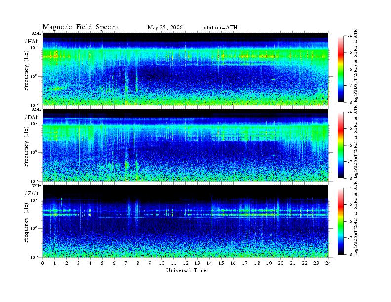Click the "32Hz" label above dH/dt

pos(37,33)
